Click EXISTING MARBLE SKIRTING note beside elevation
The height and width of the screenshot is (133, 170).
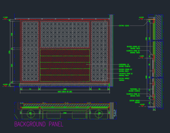click(124, 79)
